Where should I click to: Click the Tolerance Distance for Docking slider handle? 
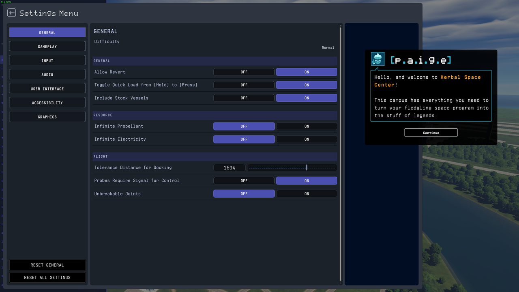coord(307,167)
